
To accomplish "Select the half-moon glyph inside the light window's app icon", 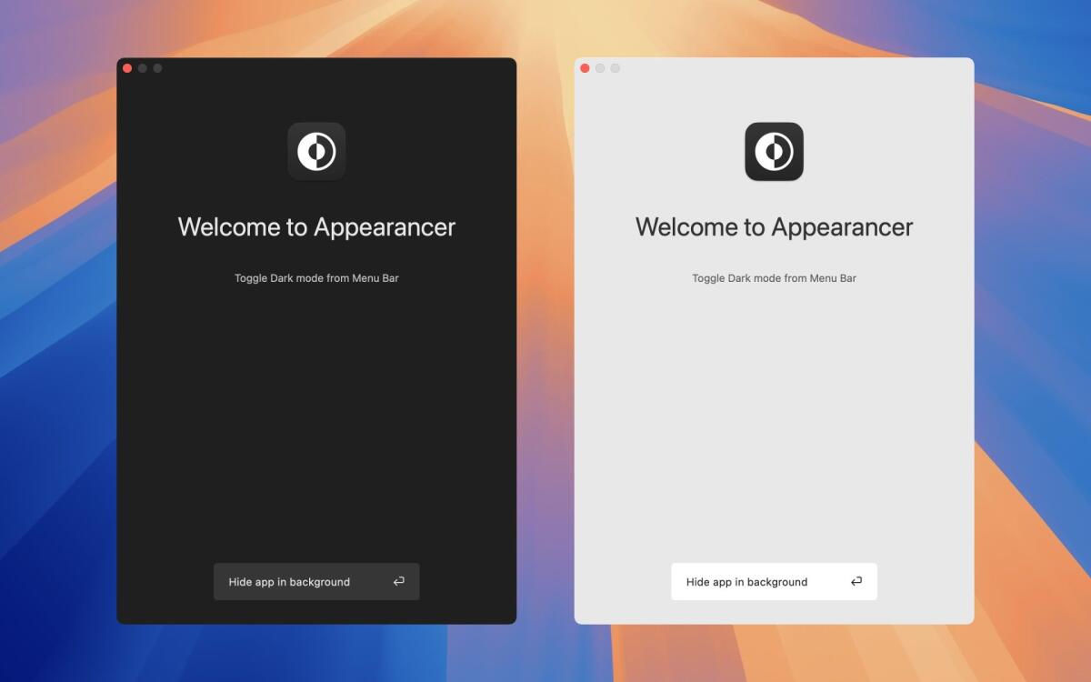I will [x=774, y=152].
